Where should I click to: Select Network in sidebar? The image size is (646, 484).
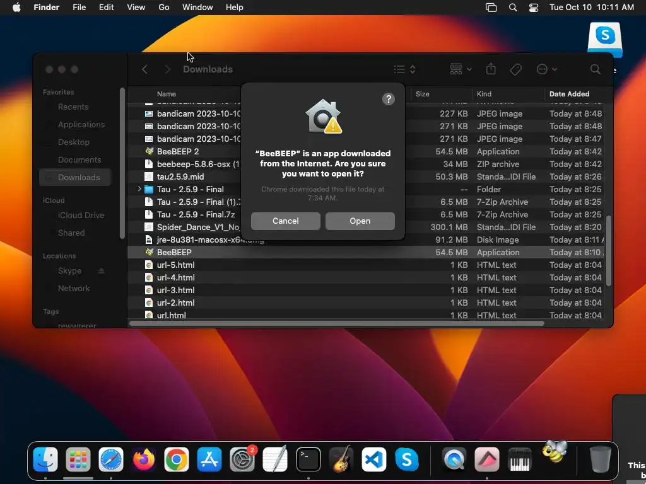click(75, 289)
